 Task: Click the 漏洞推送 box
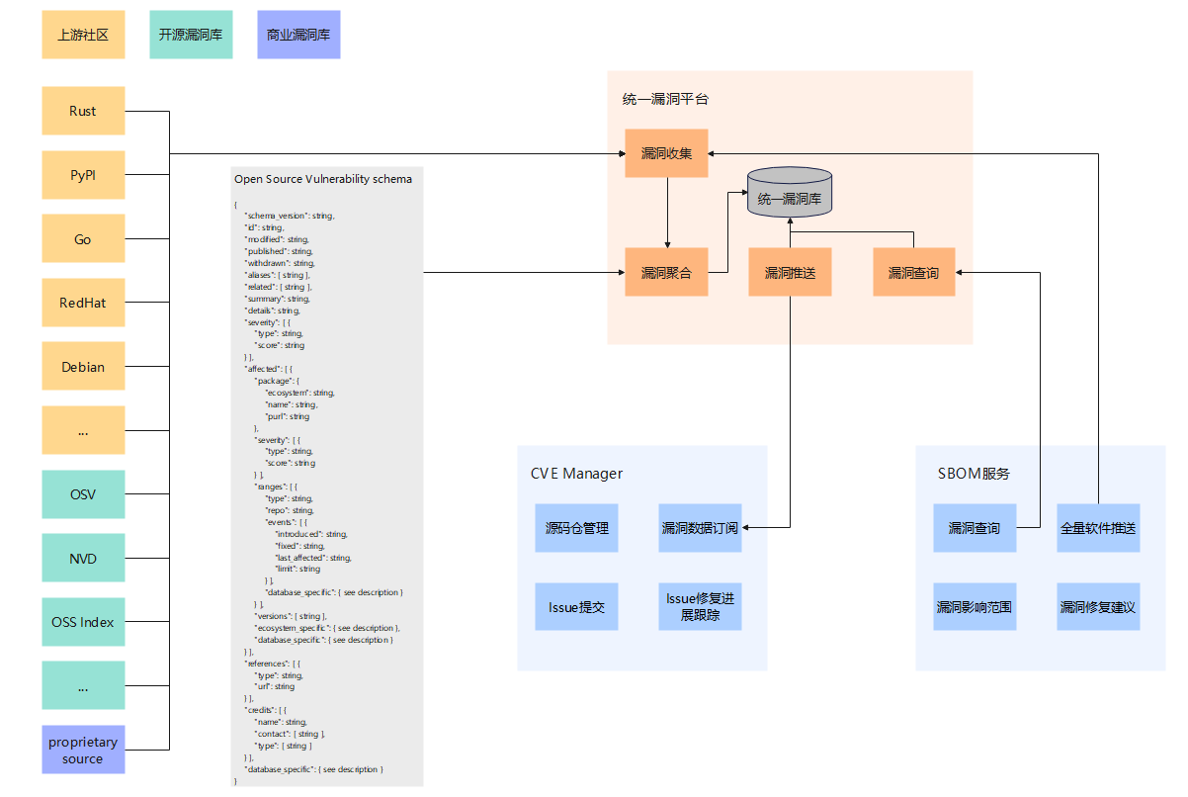pyautogui.click(x=790, y=272)
